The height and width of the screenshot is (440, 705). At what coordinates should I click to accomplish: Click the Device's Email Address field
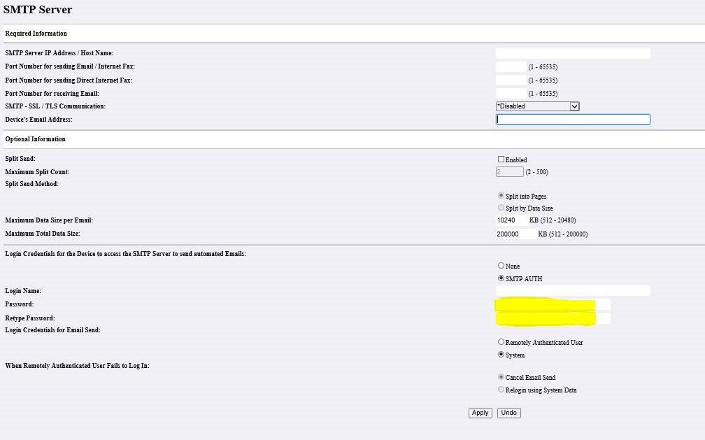[572, 119]
